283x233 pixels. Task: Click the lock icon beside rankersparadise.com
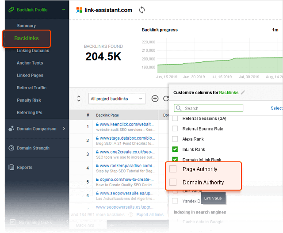coord(97,166)
